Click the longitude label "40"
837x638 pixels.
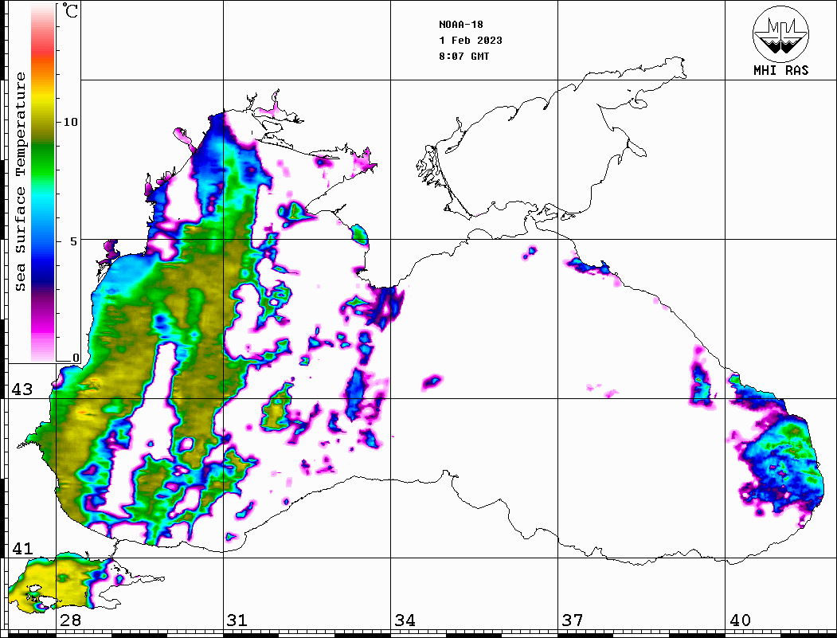[740, 620]
